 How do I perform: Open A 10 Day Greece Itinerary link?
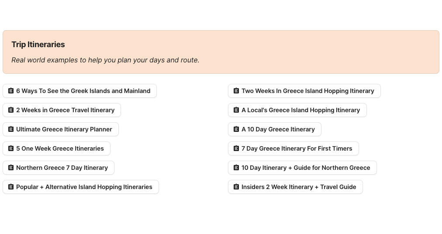[278, 129]
